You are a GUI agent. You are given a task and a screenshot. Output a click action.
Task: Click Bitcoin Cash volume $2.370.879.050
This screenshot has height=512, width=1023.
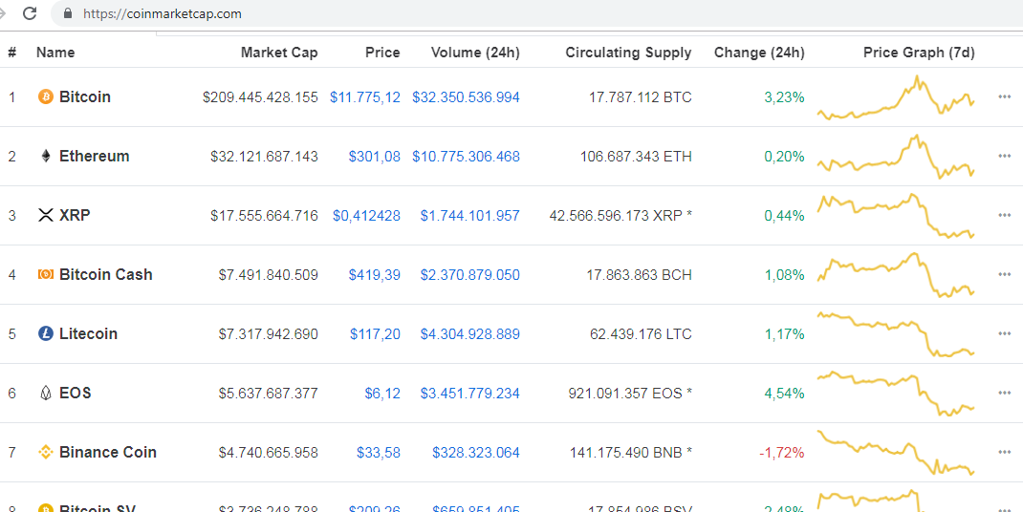(x=469, y=275)
